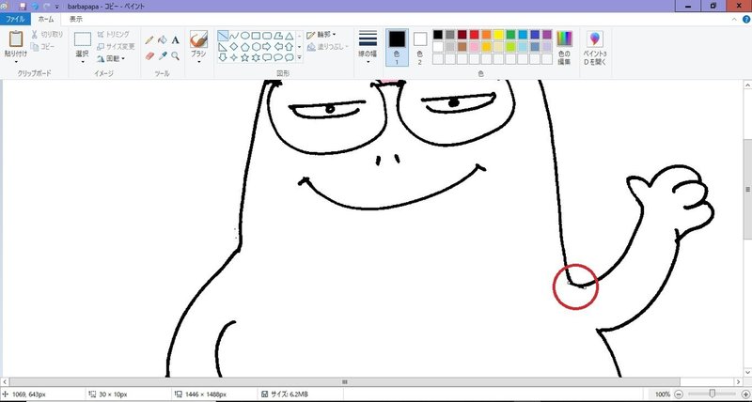This screenshot has width=752, height=402.
Task: Click the Copy (コピー) button
Action: pos(42,46)
